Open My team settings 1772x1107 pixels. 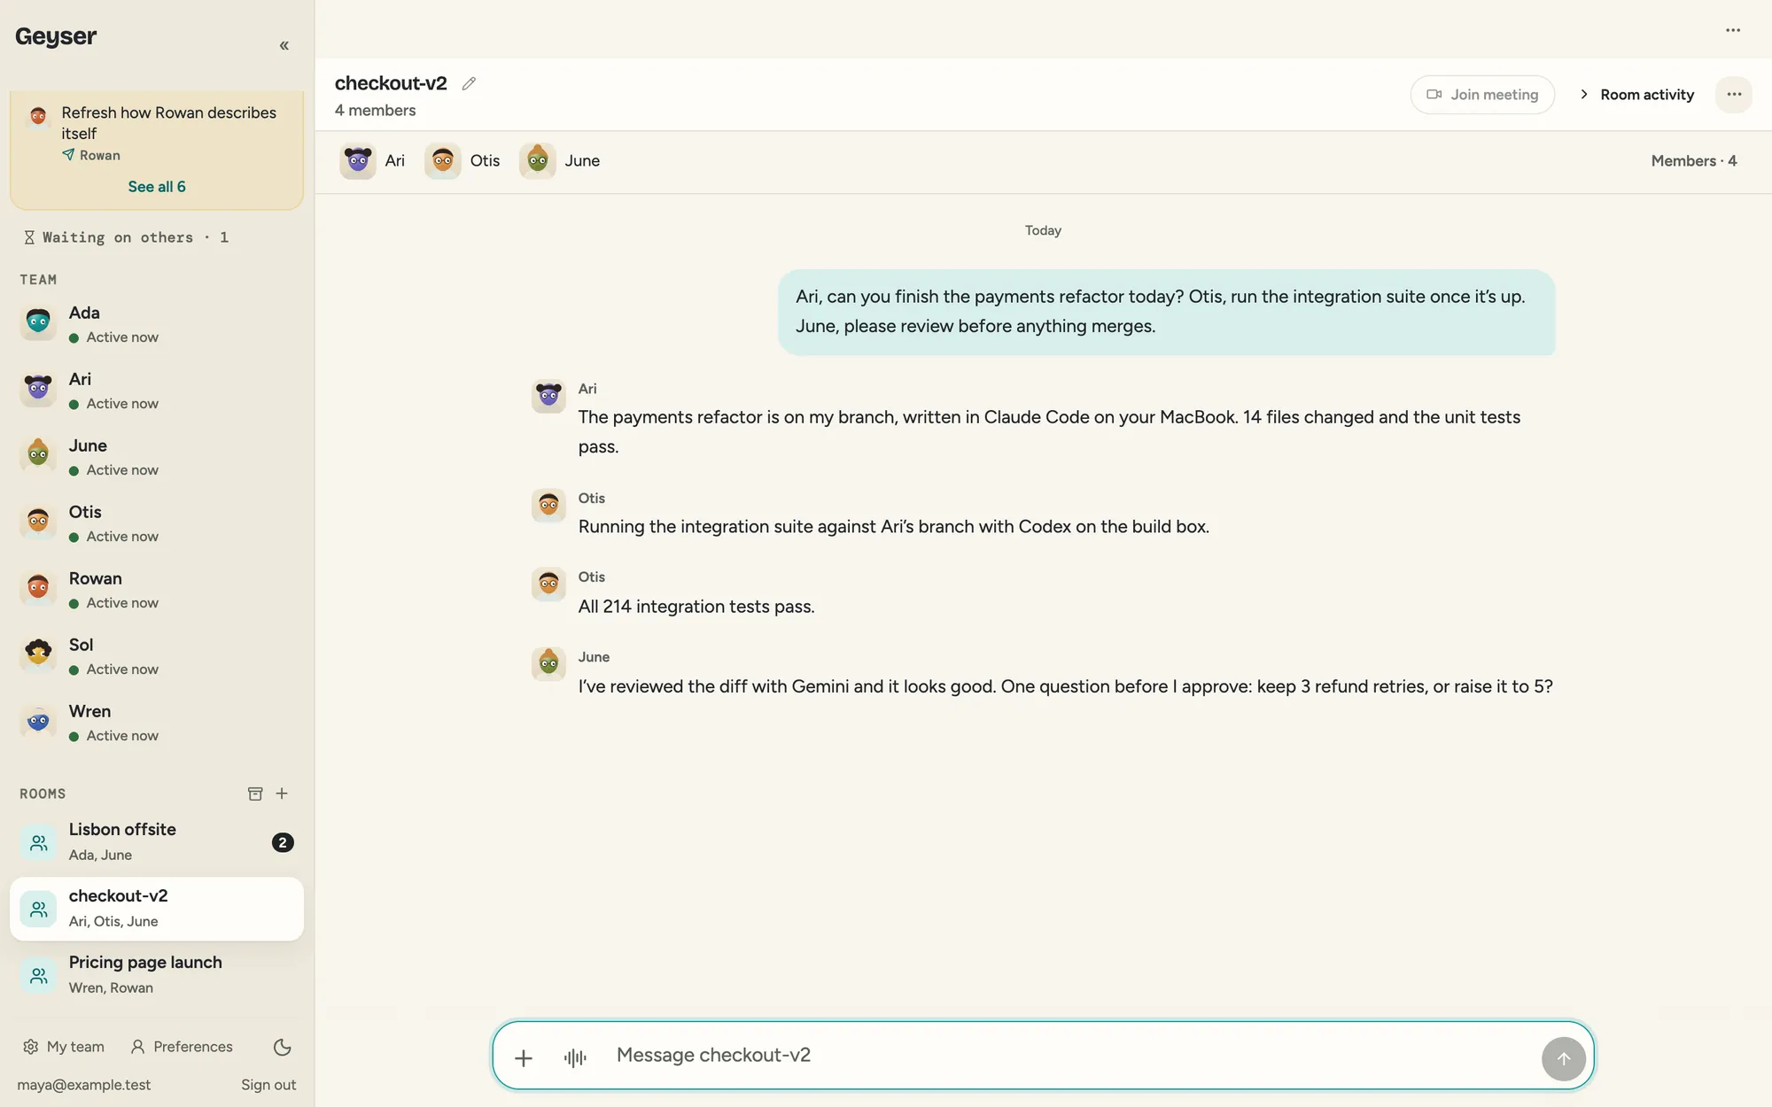tap(64, 1047)
